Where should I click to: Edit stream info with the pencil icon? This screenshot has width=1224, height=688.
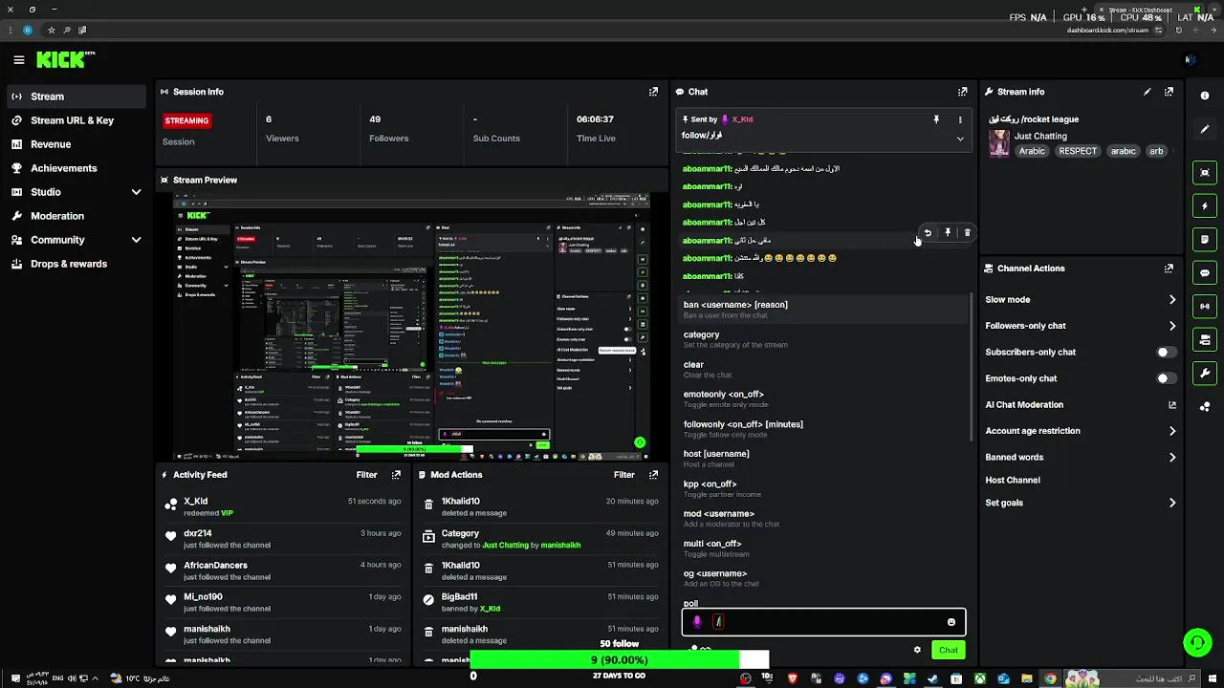click(1147, 92)
